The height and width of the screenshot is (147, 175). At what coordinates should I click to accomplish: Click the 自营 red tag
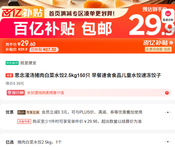[x=9, y=75]
